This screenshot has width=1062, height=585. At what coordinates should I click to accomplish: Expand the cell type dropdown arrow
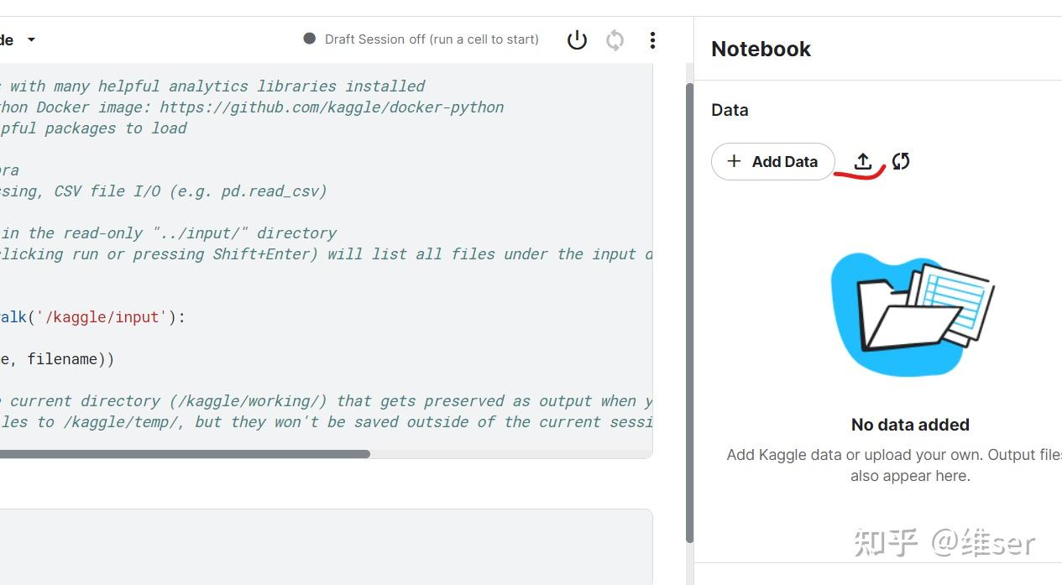(x=31, y=39)
